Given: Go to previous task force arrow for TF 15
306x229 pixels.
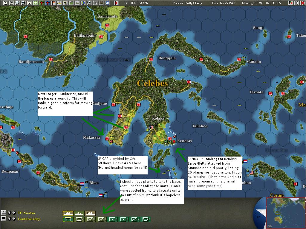Looking at the screenshot, I should tap(9, 213).
